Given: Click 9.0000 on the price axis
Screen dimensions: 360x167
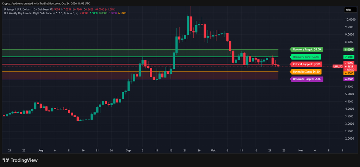Looking at the screenshot, I should [x=349, y=35].
